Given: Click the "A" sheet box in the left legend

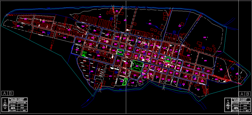Looking at the screenshot, I should pyautogui.click(x=4, y=93).
